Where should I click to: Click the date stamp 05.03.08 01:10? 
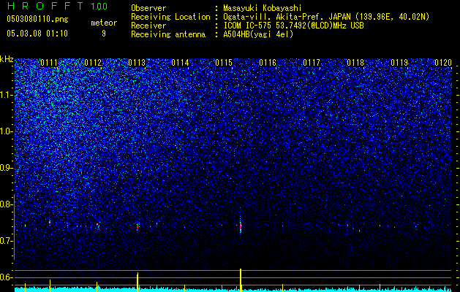[x=37, y=34]
